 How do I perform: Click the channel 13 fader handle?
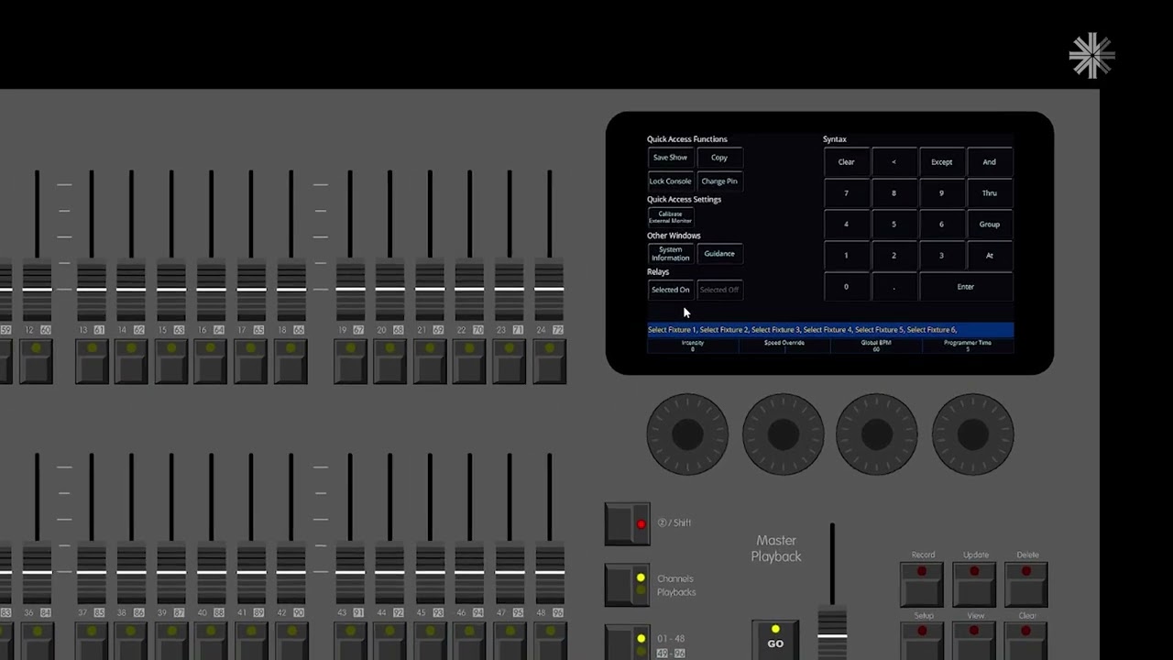coord(91,290)
